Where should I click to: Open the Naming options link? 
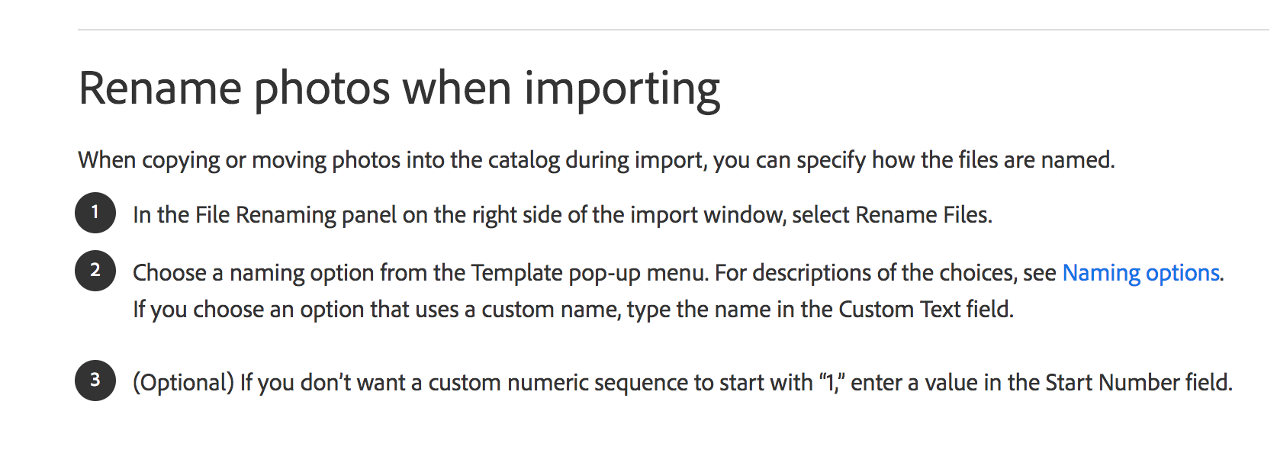tap(1140, 273)
